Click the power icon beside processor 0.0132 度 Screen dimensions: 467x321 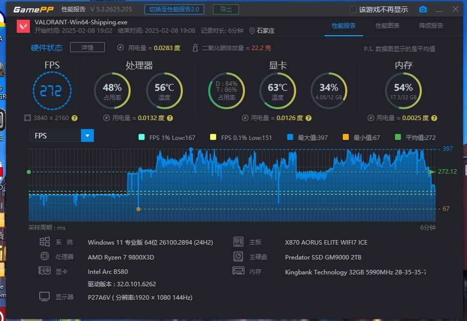coord(106,118)
